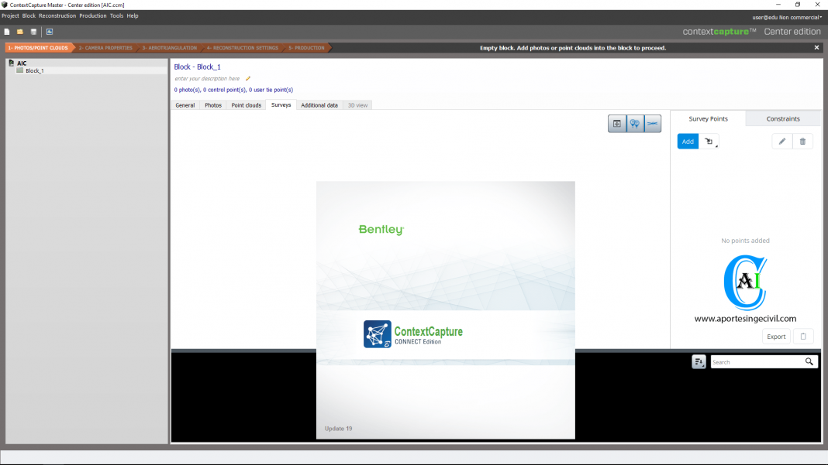The image size is (828, 465).
Task: Copy survey points using clipboard icon beside Export
Action: click(x=803, y=336)
